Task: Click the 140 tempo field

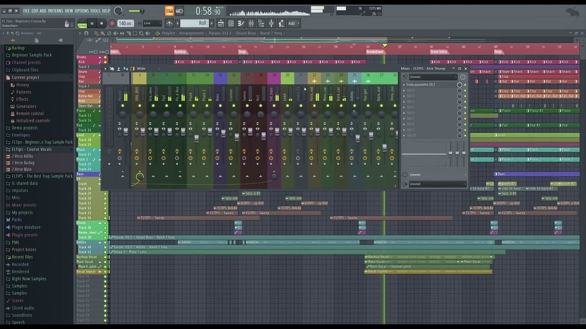Action: click(125, 24)
